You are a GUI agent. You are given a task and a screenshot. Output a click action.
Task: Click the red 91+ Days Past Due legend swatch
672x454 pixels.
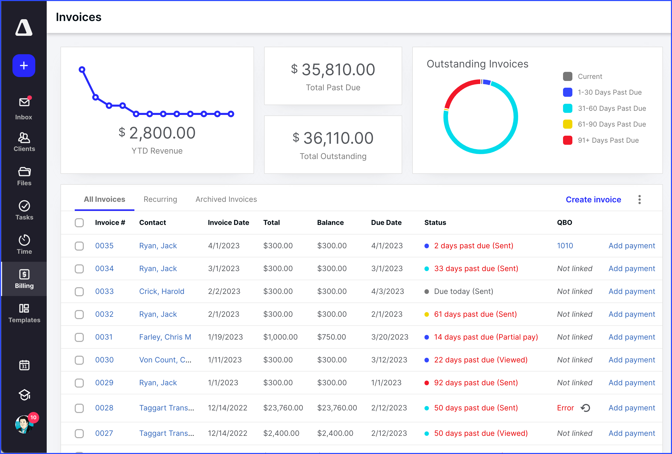pos(568,140)
